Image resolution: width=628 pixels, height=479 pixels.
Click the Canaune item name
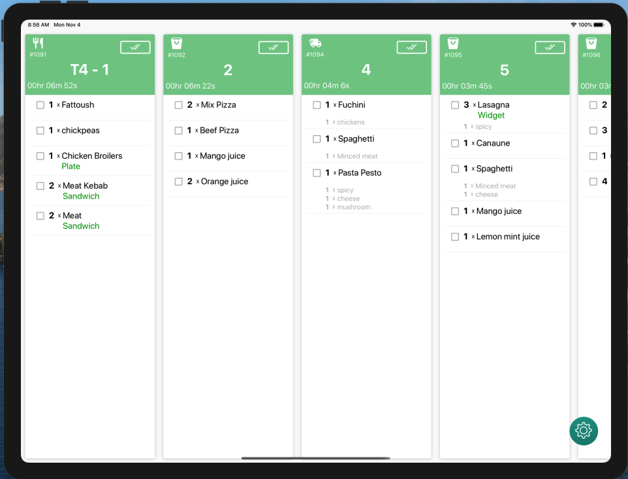[x=493, y=143]
